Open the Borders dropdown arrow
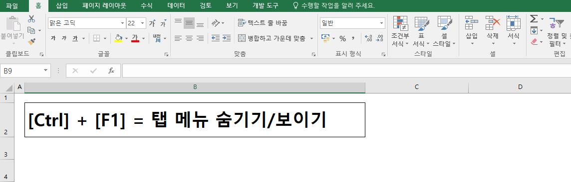571x182 pixels. [x=105, y=38]
